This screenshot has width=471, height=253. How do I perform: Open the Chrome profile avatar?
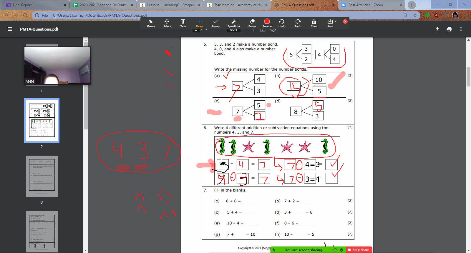tap(455, 15)
